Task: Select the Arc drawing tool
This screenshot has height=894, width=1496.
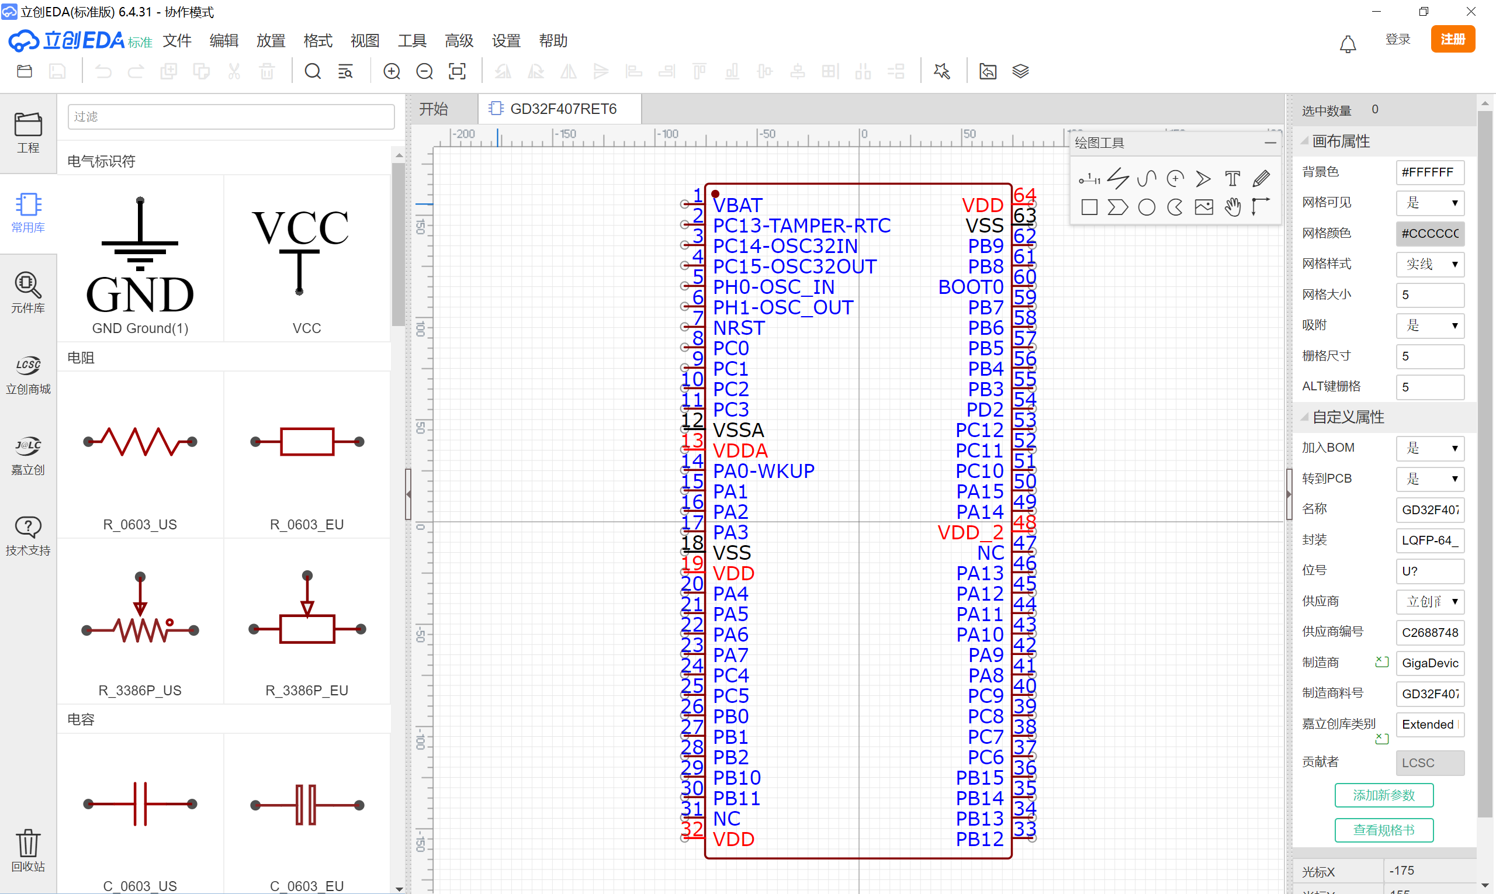Action: pos(1175,179)
